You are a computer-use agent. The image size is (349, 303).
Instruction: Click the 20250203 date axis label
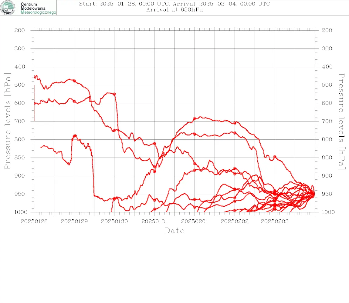274,221
